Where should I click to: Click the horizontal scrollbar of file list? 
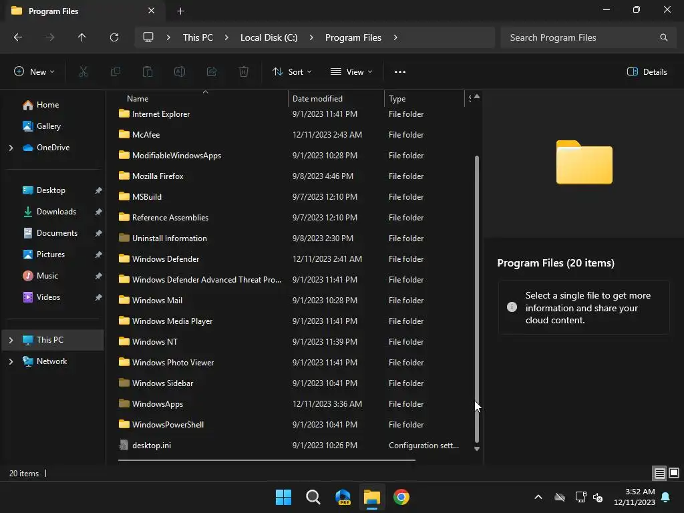267,460
